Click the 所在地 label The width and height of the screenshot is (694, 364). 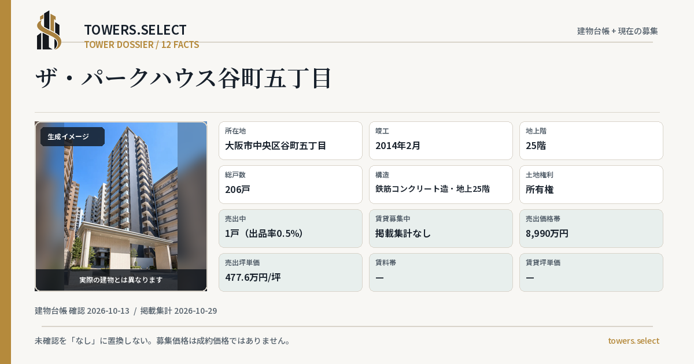point(235,131)
